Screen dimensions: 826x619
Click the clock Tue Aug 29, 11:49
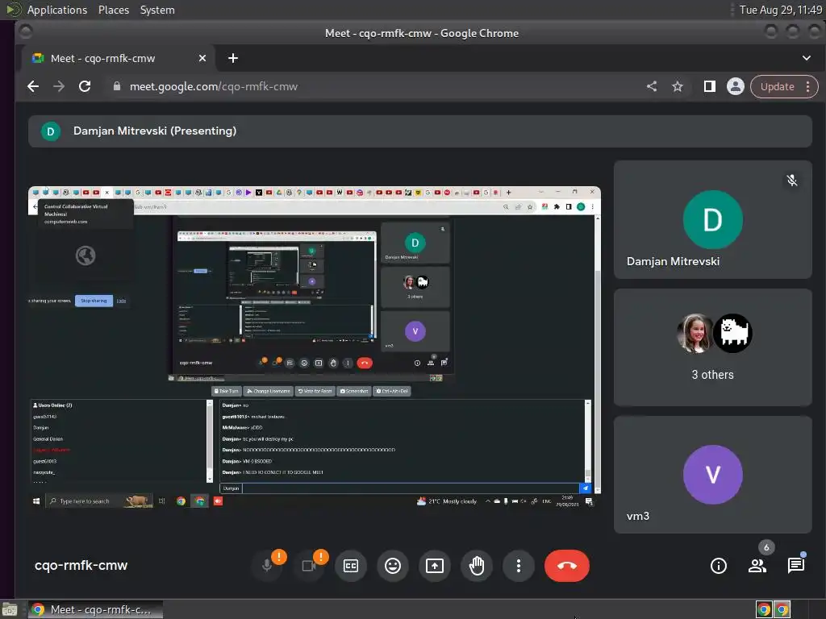[780, 10]
